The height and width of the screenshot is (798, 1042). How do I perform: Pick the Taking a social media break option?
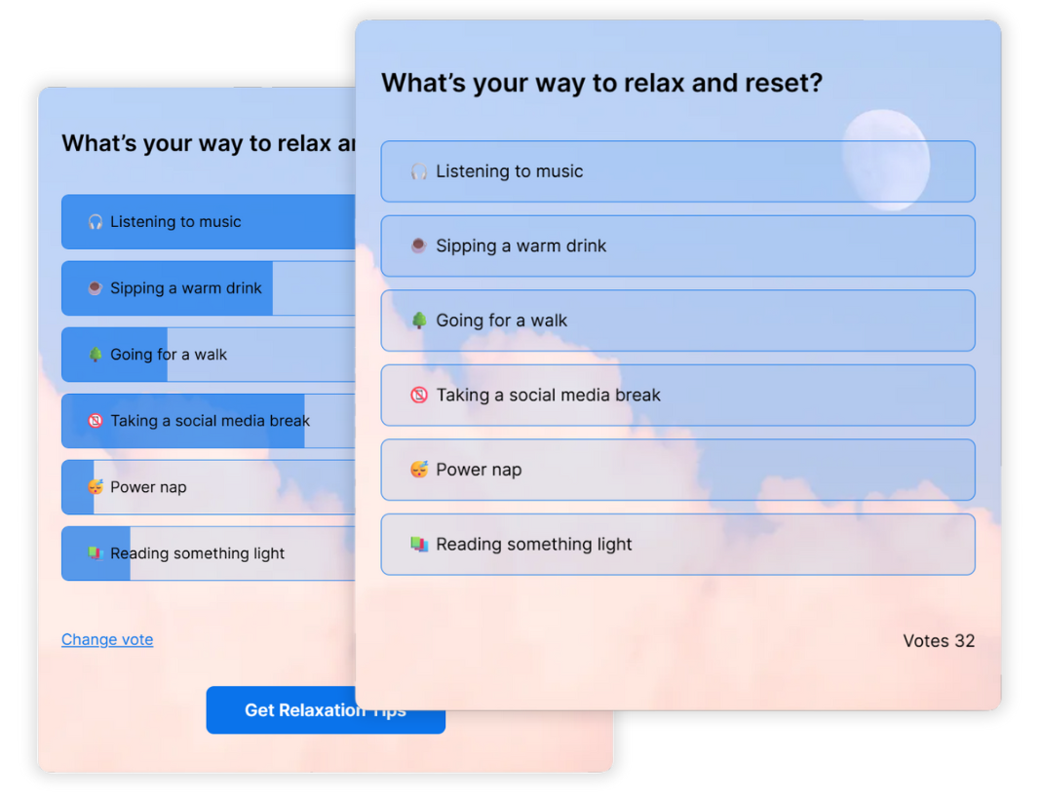[677, 395]
